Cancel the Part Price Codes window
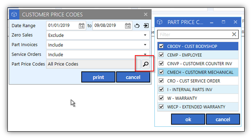 click(x=223, y=119)
